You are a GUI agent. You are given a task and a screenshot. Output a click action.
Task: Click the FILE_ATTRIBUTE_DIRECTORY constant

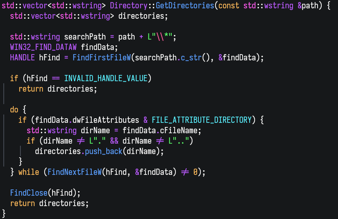click(x=202, y=120)
